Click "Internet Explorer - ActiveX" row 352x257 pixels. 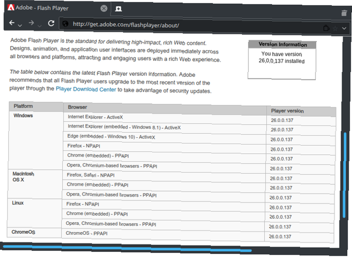point(165,118)
